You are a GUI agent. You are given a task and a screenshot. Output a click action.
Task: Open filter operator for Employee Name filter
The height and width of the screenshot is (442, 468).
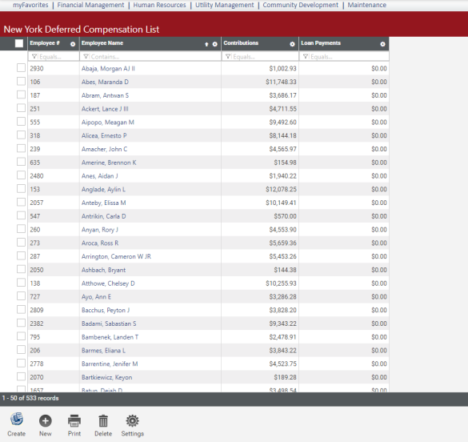86,56
